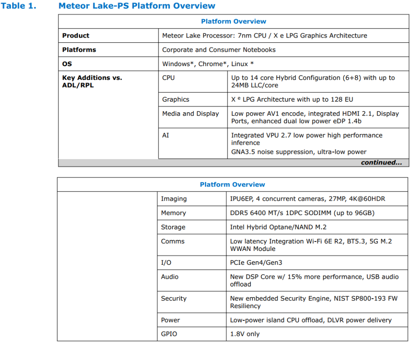Viewport: 415px width, 355px height.
Task: Click the "Corporate and Consumer Notebooks" cell
Action: point(219,50)
